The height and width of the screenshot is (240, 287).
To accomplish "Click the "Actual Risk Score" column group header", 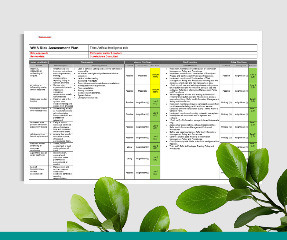I will (x=238, y=62).
